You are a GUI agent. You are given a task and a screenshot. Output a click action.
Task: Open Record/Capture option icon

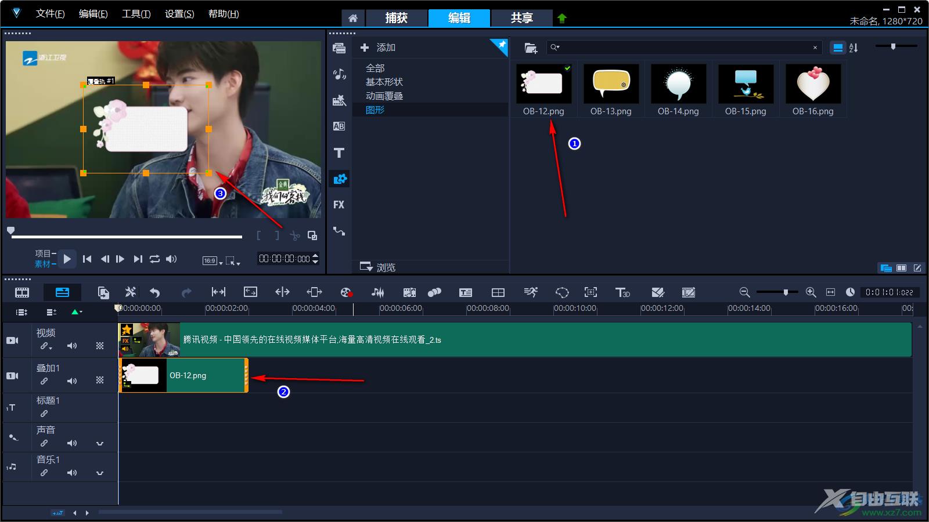point(347,293)
